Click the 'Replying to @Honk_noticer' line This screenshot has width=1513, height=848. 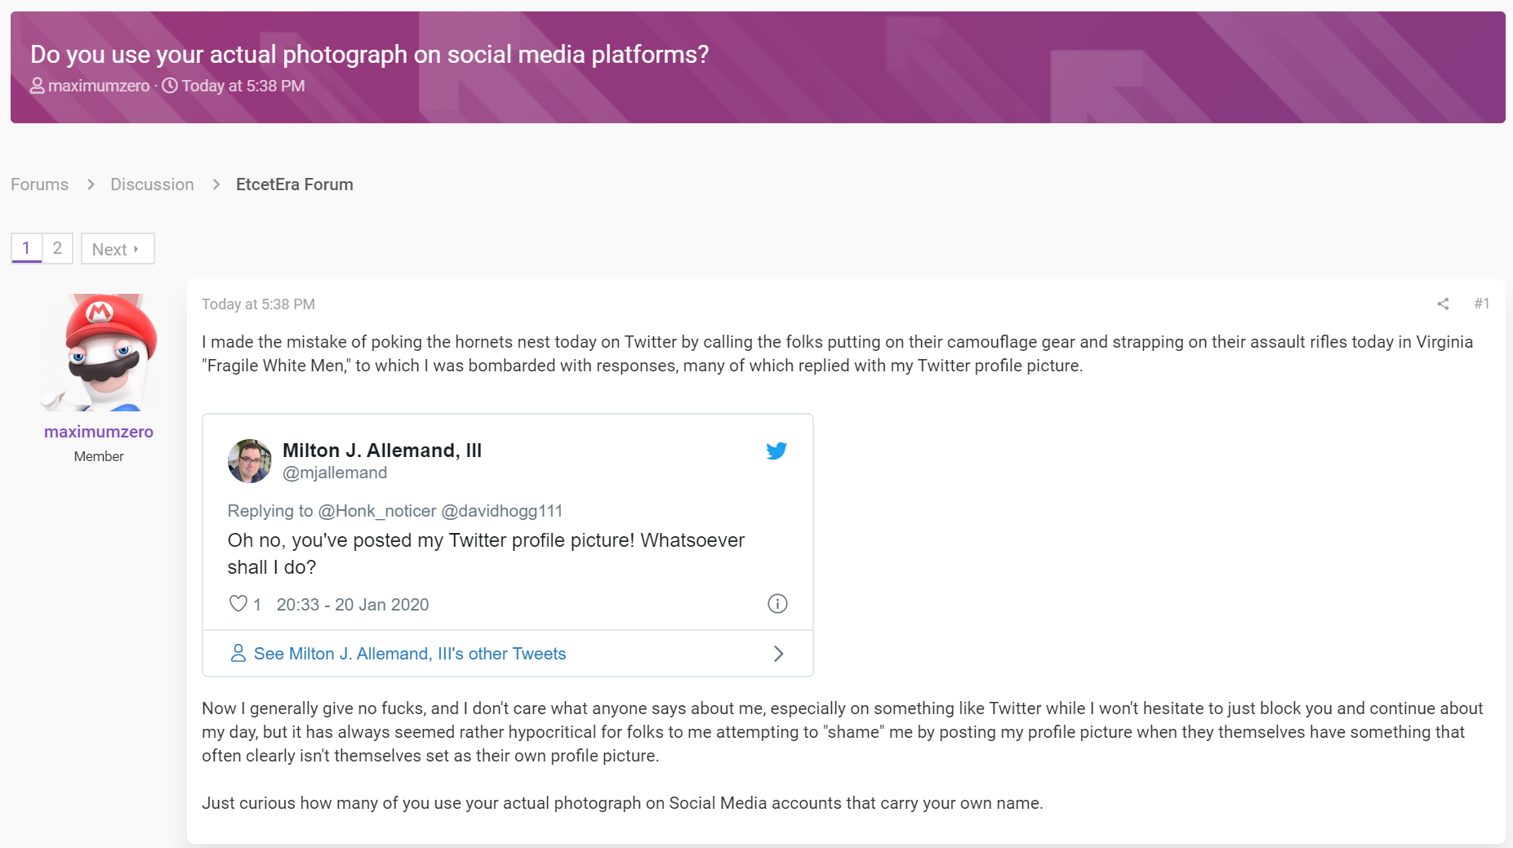pyautogui.click(x=395, y=511)
